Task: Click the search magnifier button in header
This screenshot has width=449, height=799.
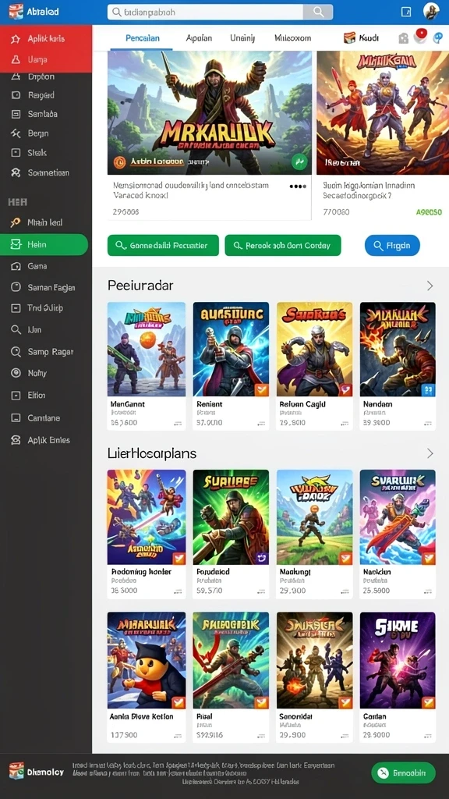Action: [318, 12]
